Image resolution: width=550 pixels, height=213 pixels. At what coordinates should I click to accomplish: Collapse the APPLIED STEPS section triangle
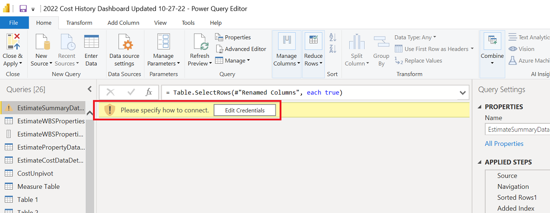(480, 162)
